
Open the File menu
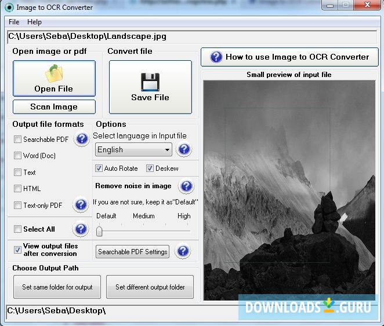[14, 22]
